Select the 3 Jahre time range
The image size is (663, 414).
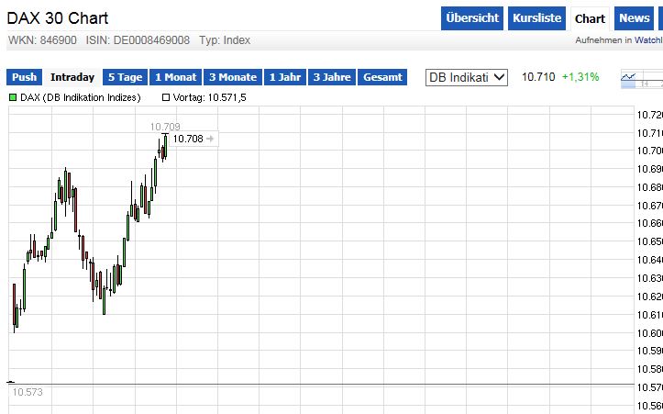[332, 77]
